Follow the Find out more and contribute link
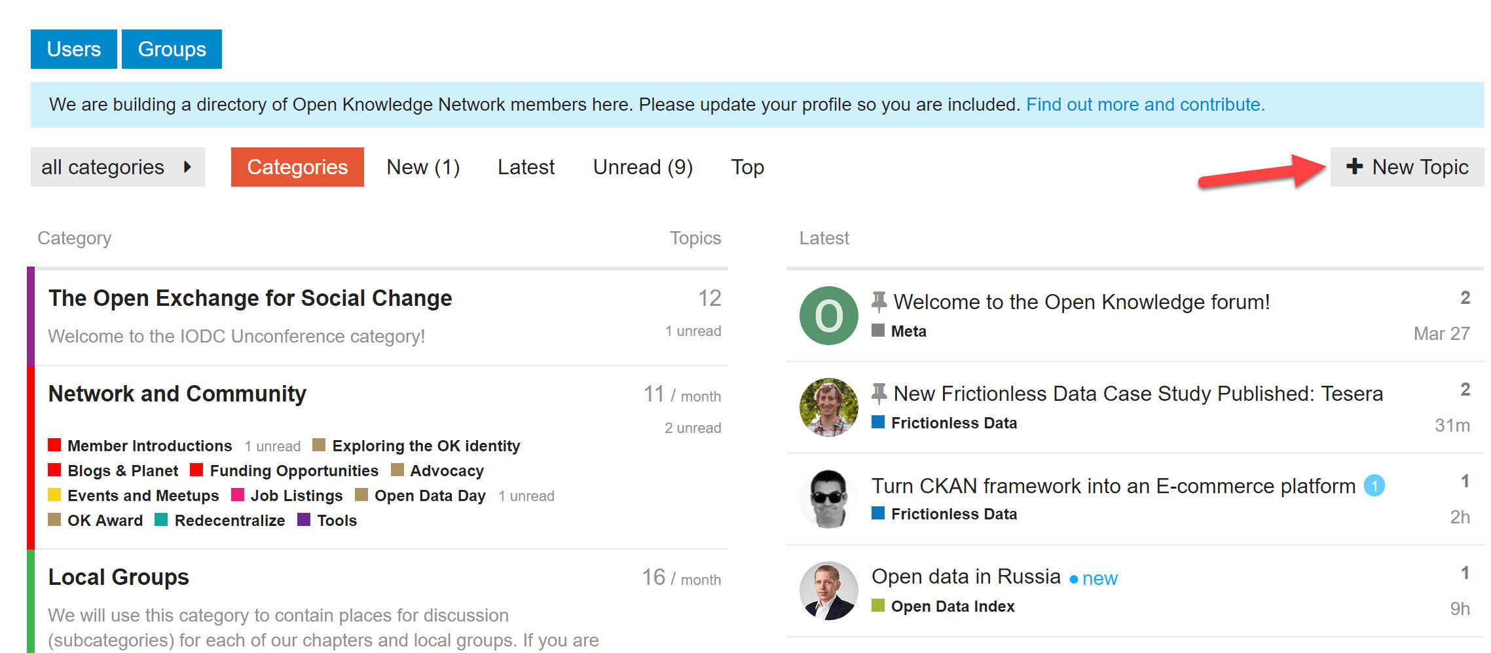Image resolution: width=1491 pixels, height=653 pixels. click(x=1145, y=105)
